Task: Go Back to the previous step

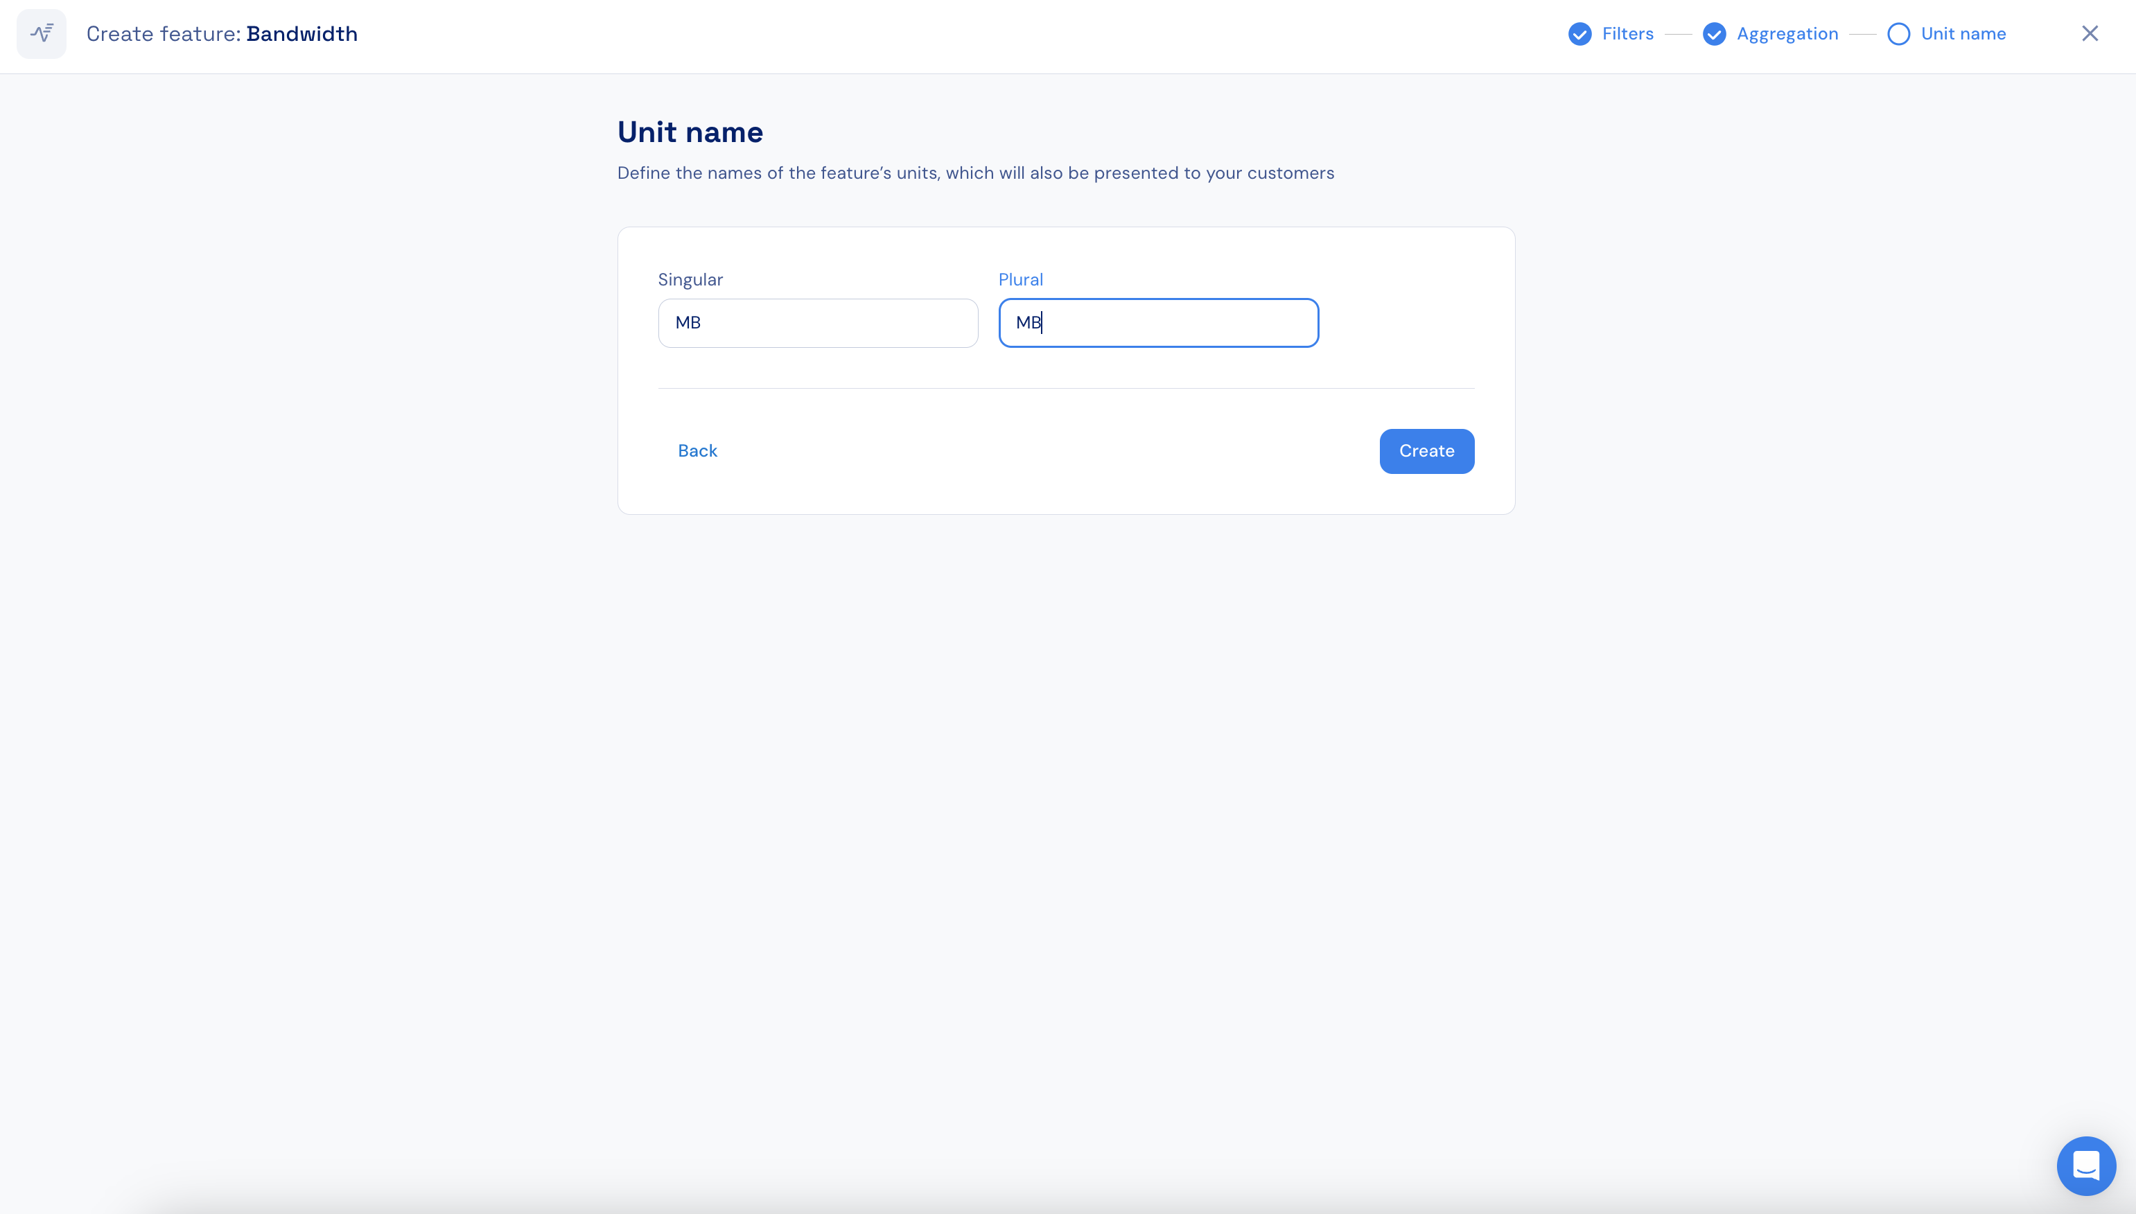Action: [697, 451]
